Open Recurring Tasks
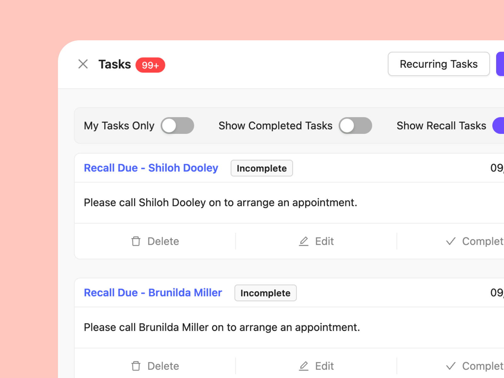The width and height of the screenshot is (504, 378). (438, 64)
